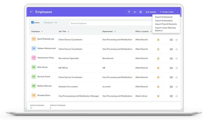
Task: Toggle favorite star for Safwan Muhammad
Action: point(158,49)
